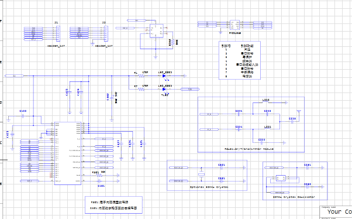The height and width of the screenshot is (219, 352).
Task: Select the HEADER_1X7 connector without ground wire
Action: (x=58, y=34)
